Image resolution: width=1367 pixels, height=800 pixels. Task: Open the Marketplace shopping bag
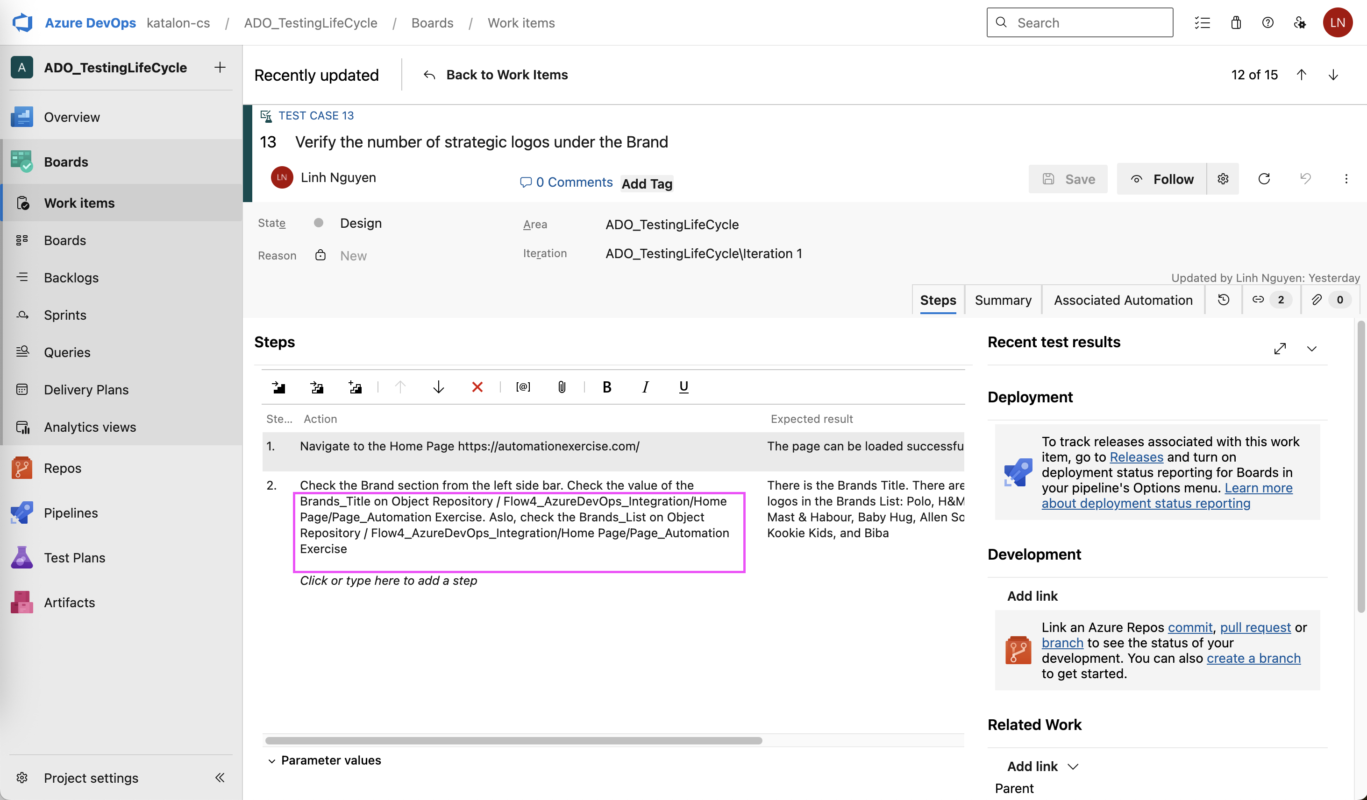[1235, 22]
